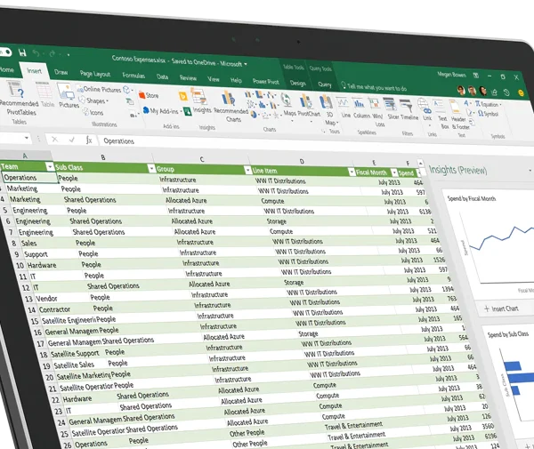Open the Name Box dropdown arrow
This screenshot has width=534, height=449.
(x=26, y=138)
